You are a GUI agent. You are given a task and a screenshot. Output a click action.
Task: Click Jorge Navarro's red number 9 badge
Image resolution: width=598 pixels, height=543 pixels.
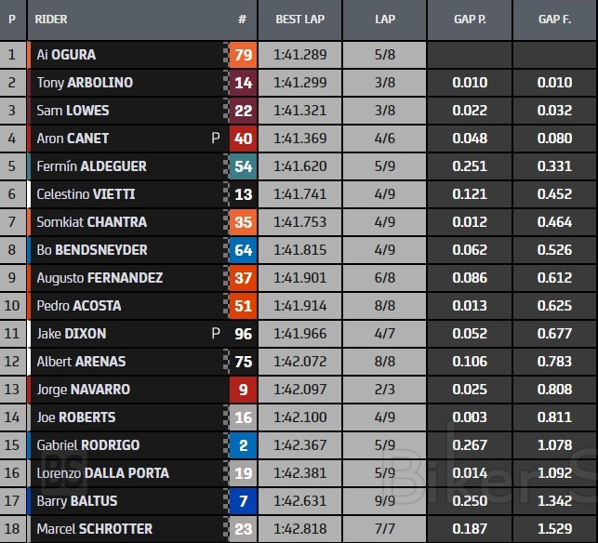coord(243,390)
